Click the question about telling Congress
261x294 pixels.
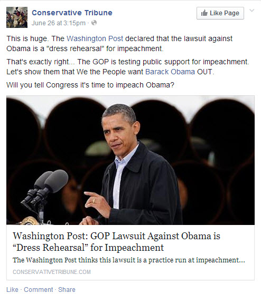[x=90, y=85]
